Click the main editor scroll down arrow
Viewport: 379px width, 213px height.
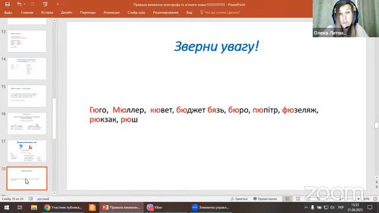377,177
